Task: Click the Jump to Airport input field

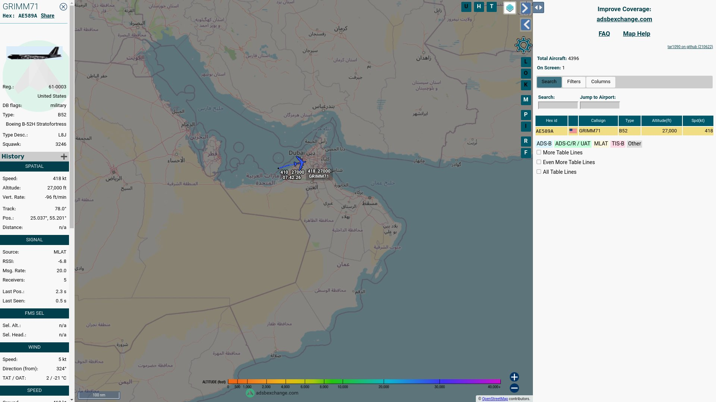Action: click(600, 106)
